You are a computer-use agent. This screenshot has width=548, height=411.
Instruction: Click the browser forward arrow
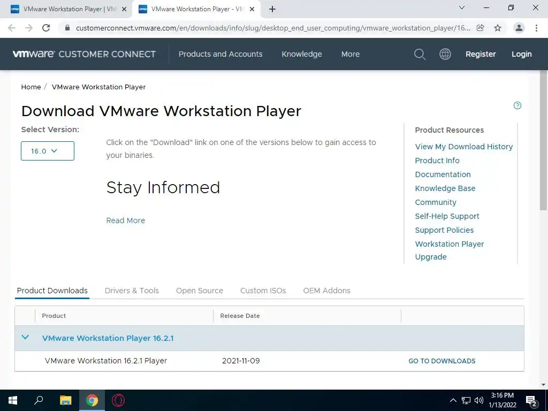pyautogui.click(x=29, y=28)
